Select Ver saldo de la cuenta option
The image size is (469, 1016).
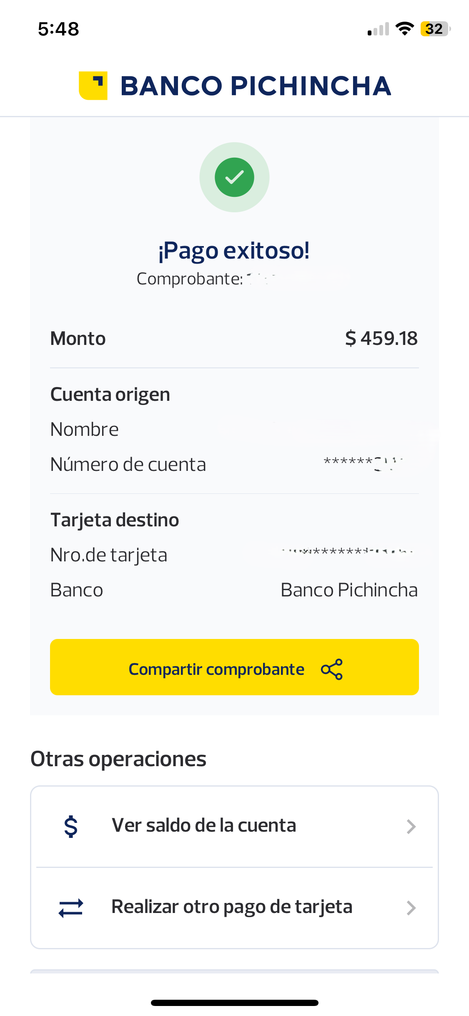(234, 827)
